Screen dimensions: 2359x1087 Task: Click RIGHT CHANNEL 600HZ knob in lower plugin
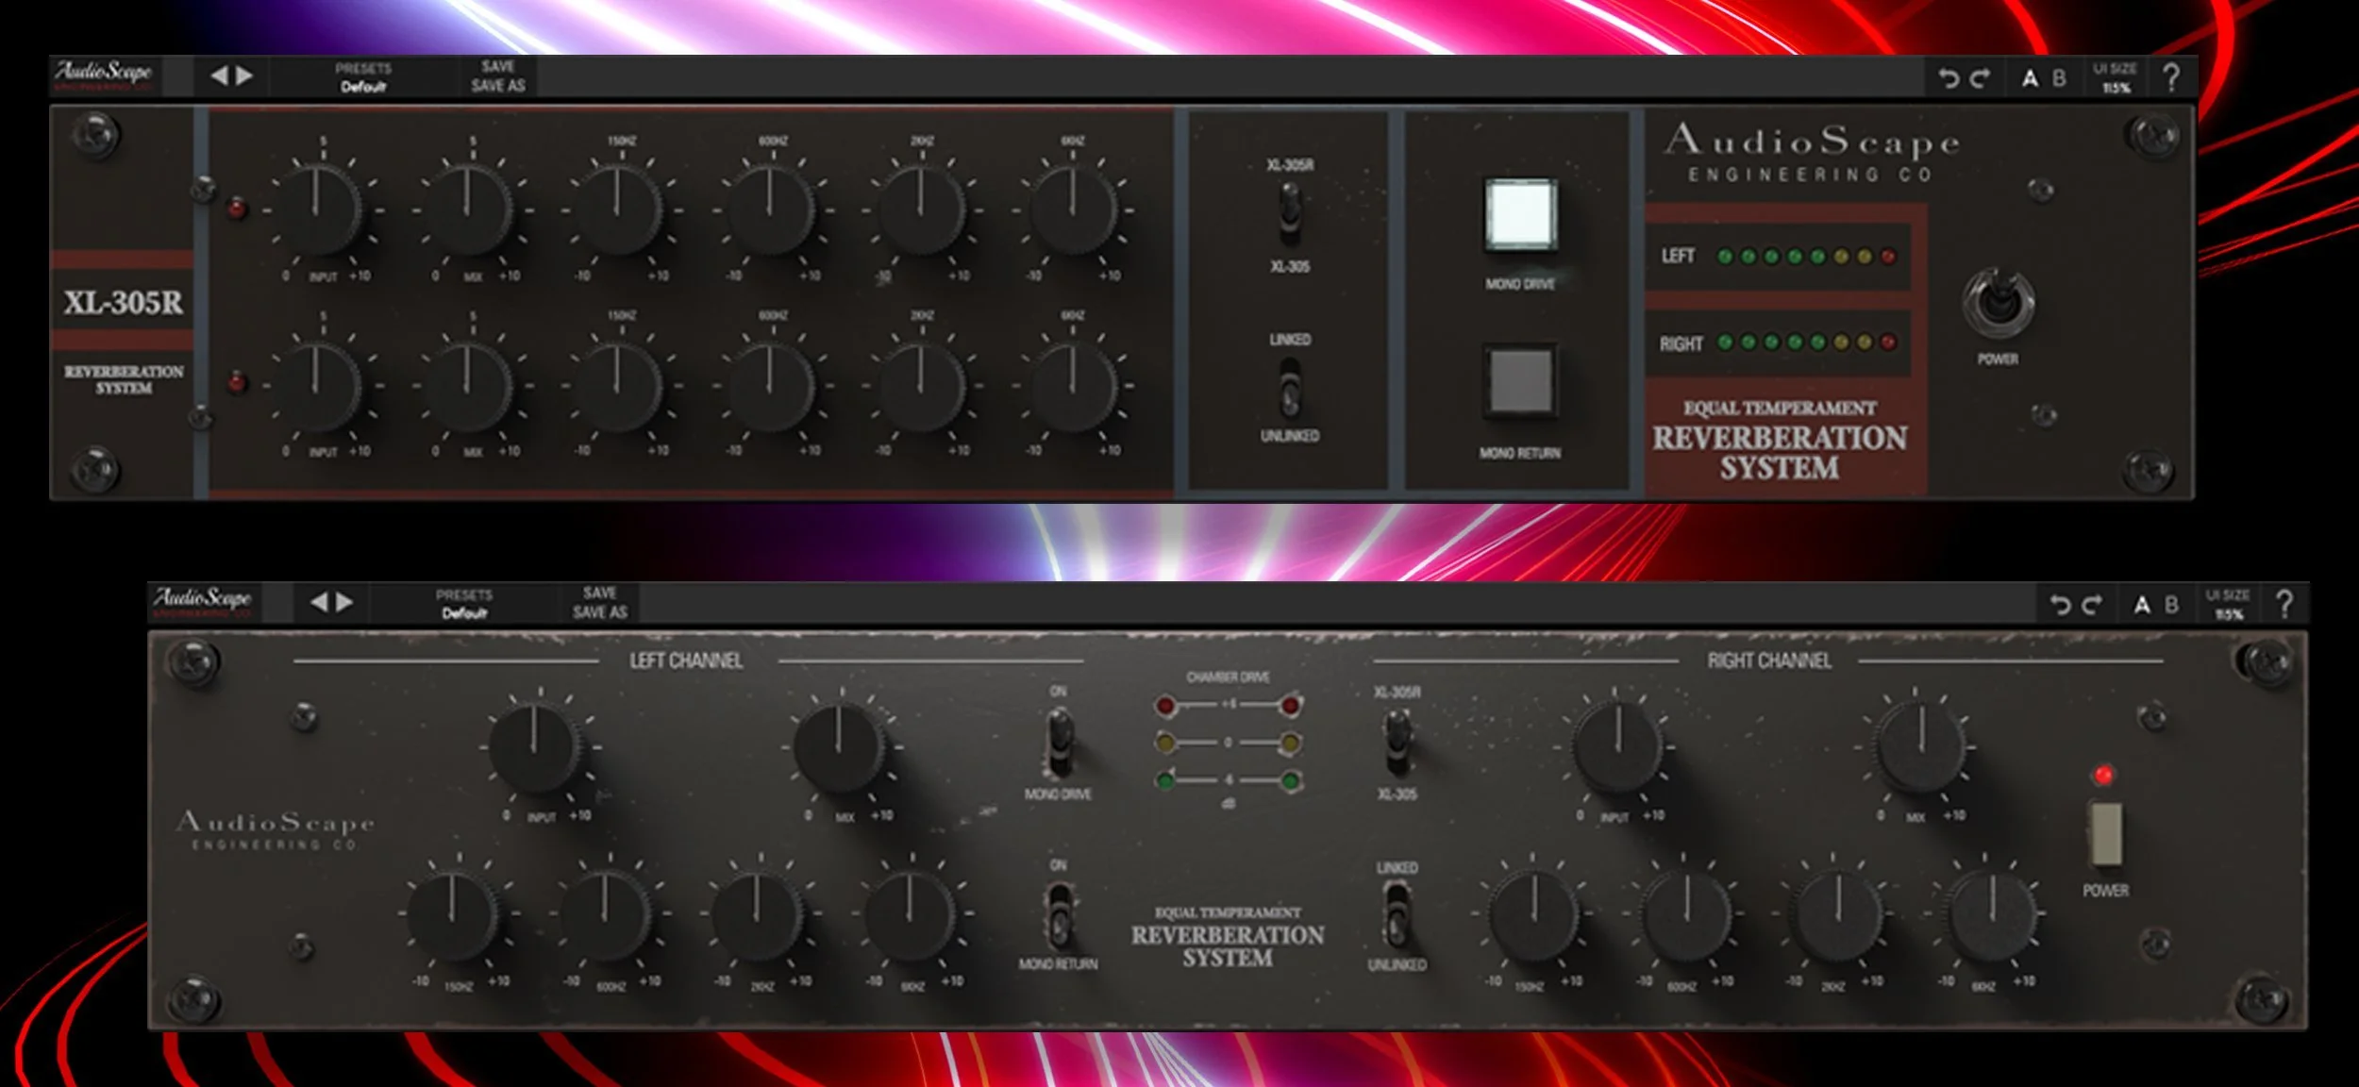pyautogui.click(x=1686, y=914)
